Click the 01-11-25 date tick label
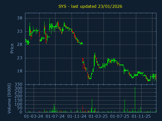 pyautogui.click(x=141, y=116)
